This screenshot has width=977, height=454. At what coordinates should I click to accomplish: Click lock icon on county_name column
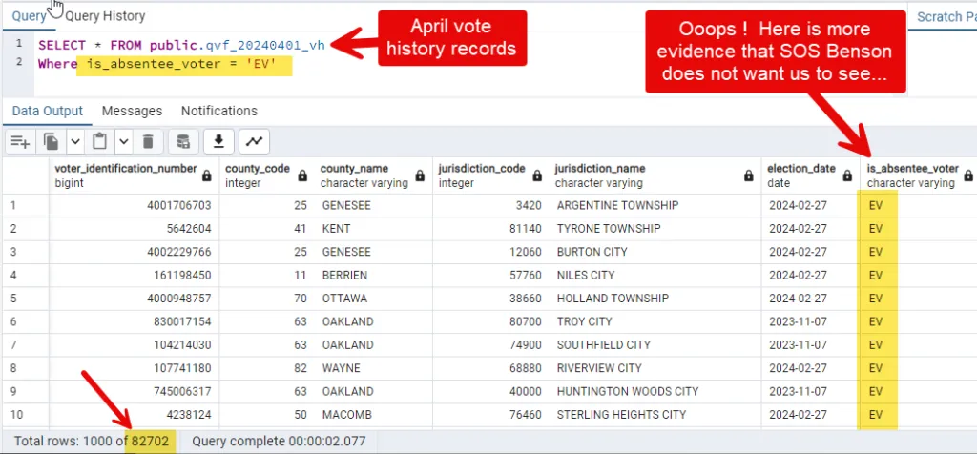[x=421, y=175]
